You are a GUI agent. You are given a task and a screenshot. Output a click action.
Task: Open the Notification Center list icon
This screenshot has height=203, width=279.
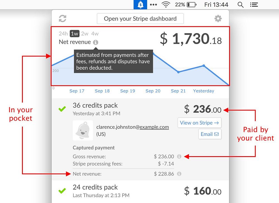pos(254,5)
